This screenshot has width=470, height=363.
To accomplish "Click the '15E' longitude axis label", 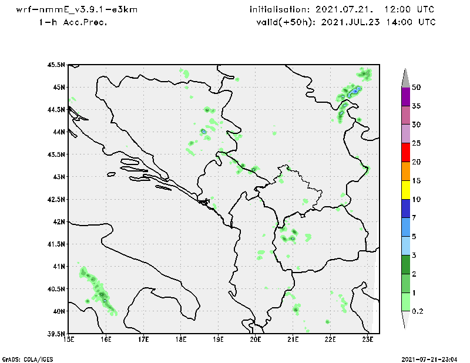I will pos(69,340).
